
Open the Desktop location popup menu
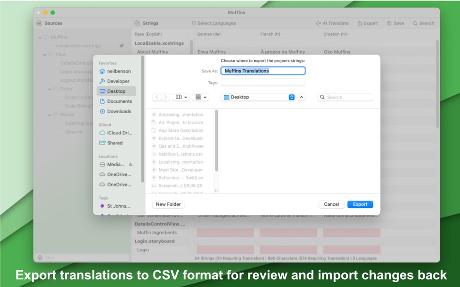pyautogui.click(x=258, y=97)
